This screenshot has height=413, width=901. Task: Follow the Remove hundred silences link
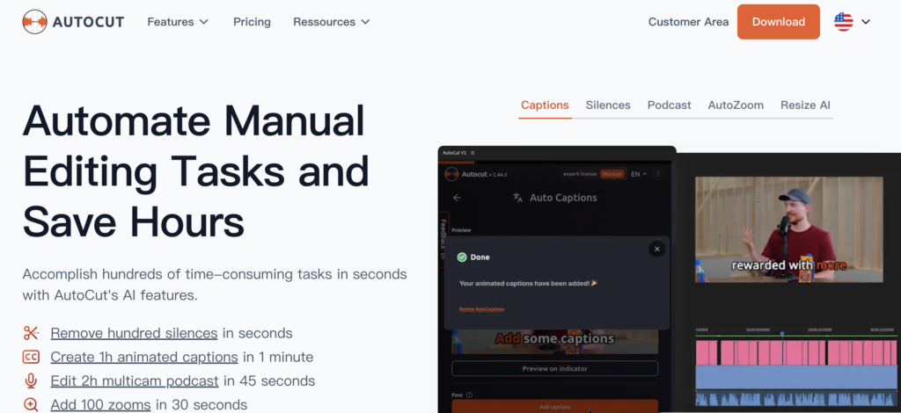click(x=134, y=333)
